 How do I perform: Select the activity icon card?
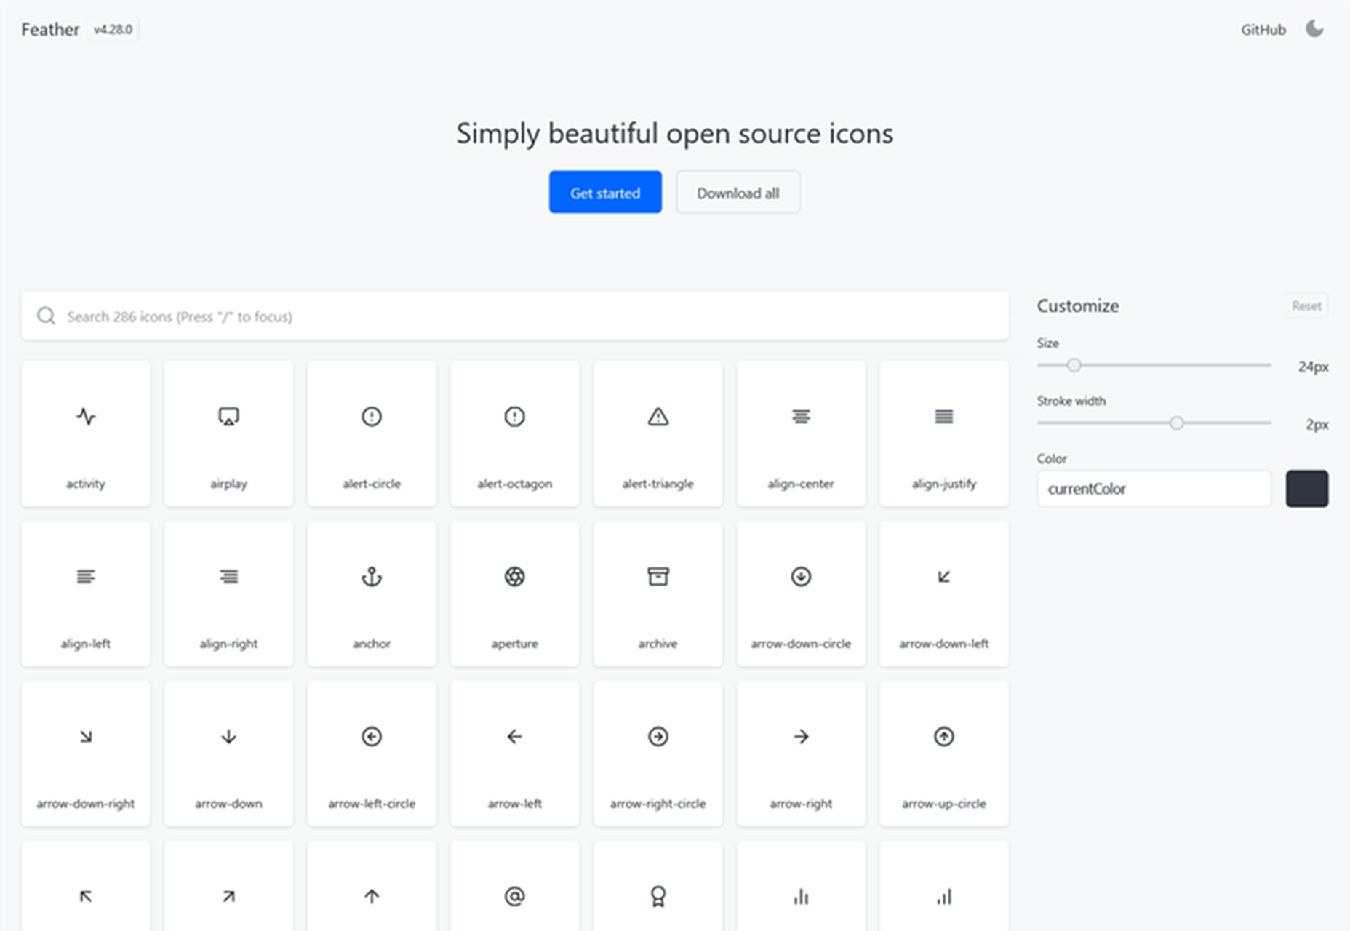(86, 433)
